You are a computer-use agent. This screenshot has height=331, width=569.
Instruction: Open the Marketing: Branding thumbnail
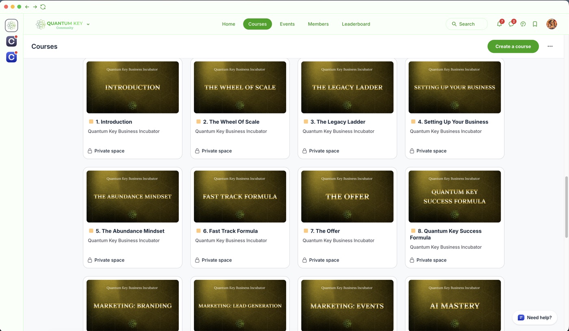coord(132,305)
